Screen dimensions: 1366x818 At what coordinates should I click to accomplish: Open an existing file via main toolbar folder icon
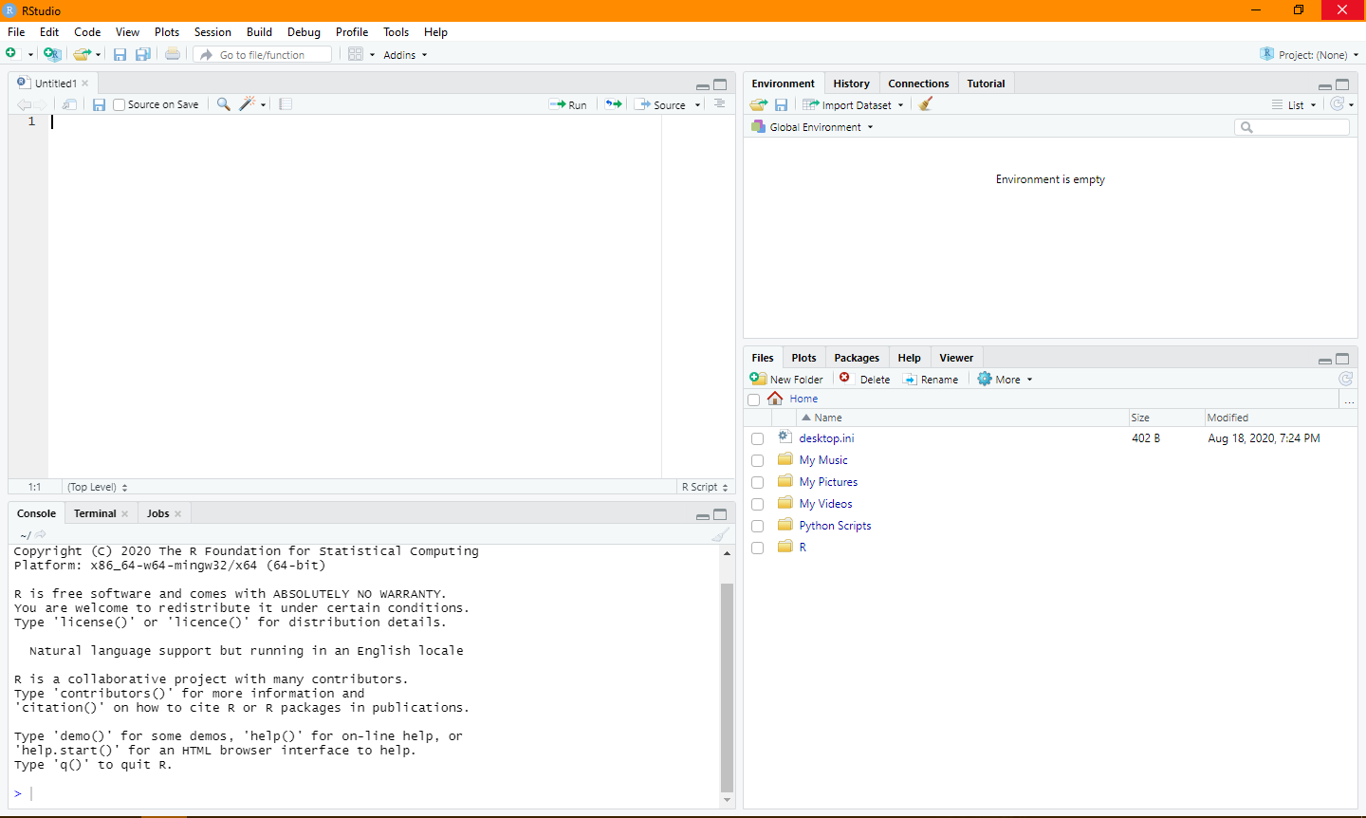click(83, 54)
